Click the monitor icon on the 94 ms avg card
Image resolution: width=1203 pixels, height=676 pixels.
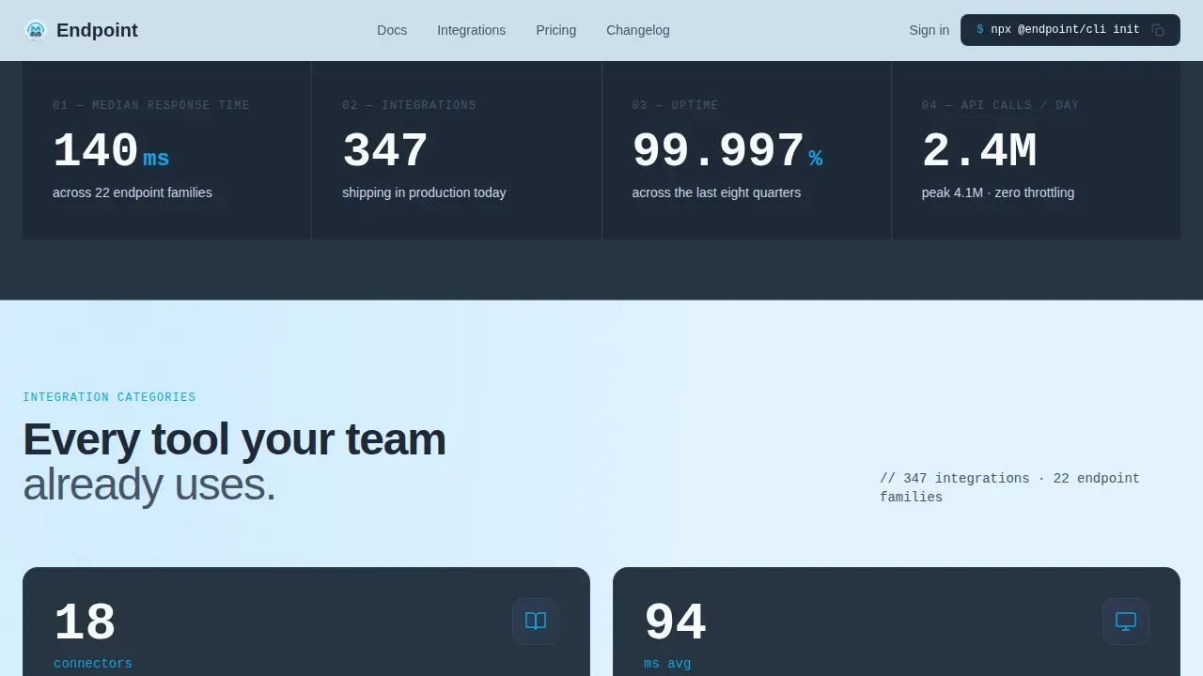click(x=1126, y=622)
